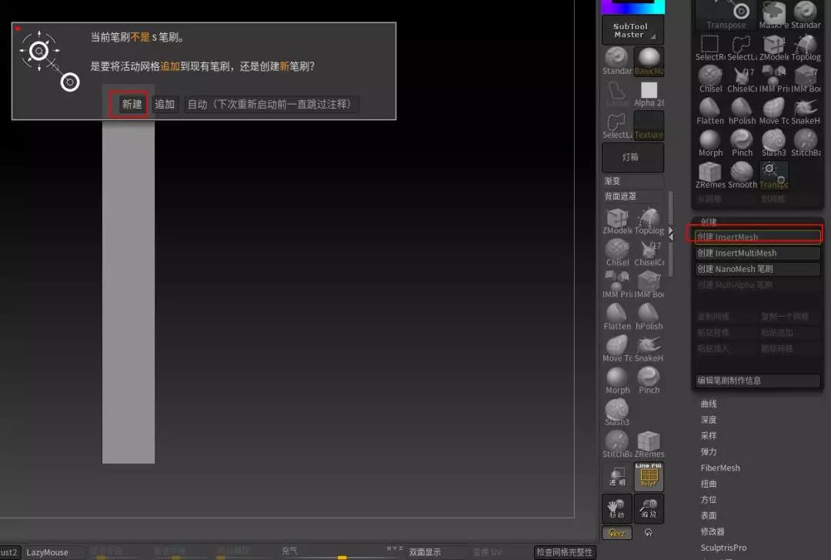Screen dimensions: 831x560
Task: Click the 新建 (New) button in the dialog
Action: pyautogui.click(x=132, y=104)
